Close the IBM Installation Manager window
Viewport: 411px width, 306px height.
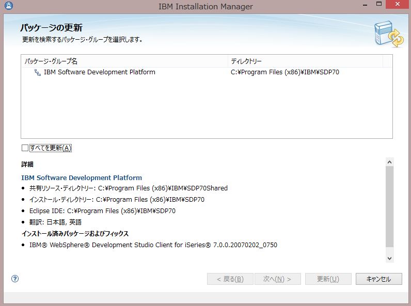pos(398,4)
